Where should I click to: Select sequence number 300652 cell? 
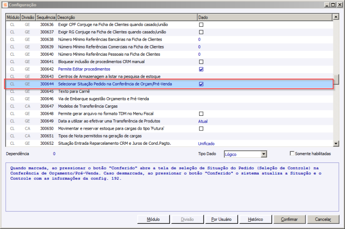tap(47, 143)
